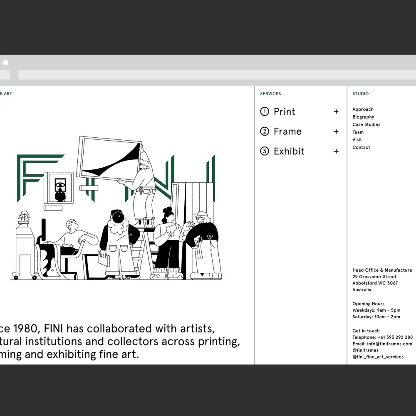416x416 pixels.
Task: Click the 29 Grosvenor Street address line
Action: [x=374, y=277]
